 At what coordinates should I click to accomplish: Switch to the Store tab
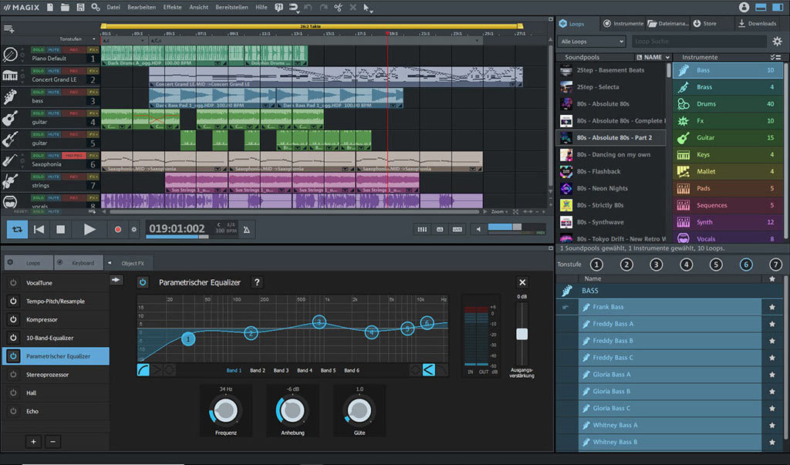(x=704, y=23)
